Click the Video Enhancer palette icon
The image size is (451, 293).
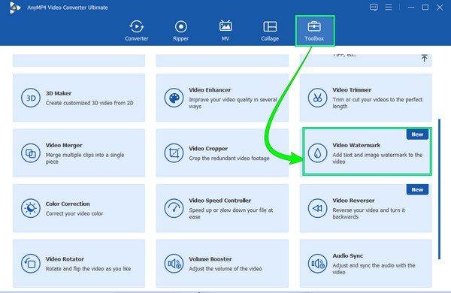point(174,98)
